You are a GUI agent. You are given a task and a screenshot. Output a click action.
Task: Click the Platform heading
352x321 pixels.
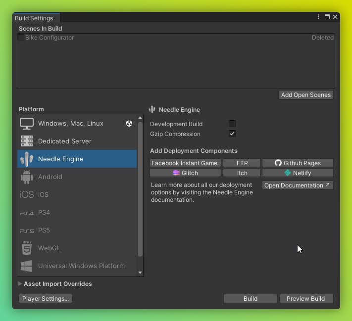pos(31,109)
